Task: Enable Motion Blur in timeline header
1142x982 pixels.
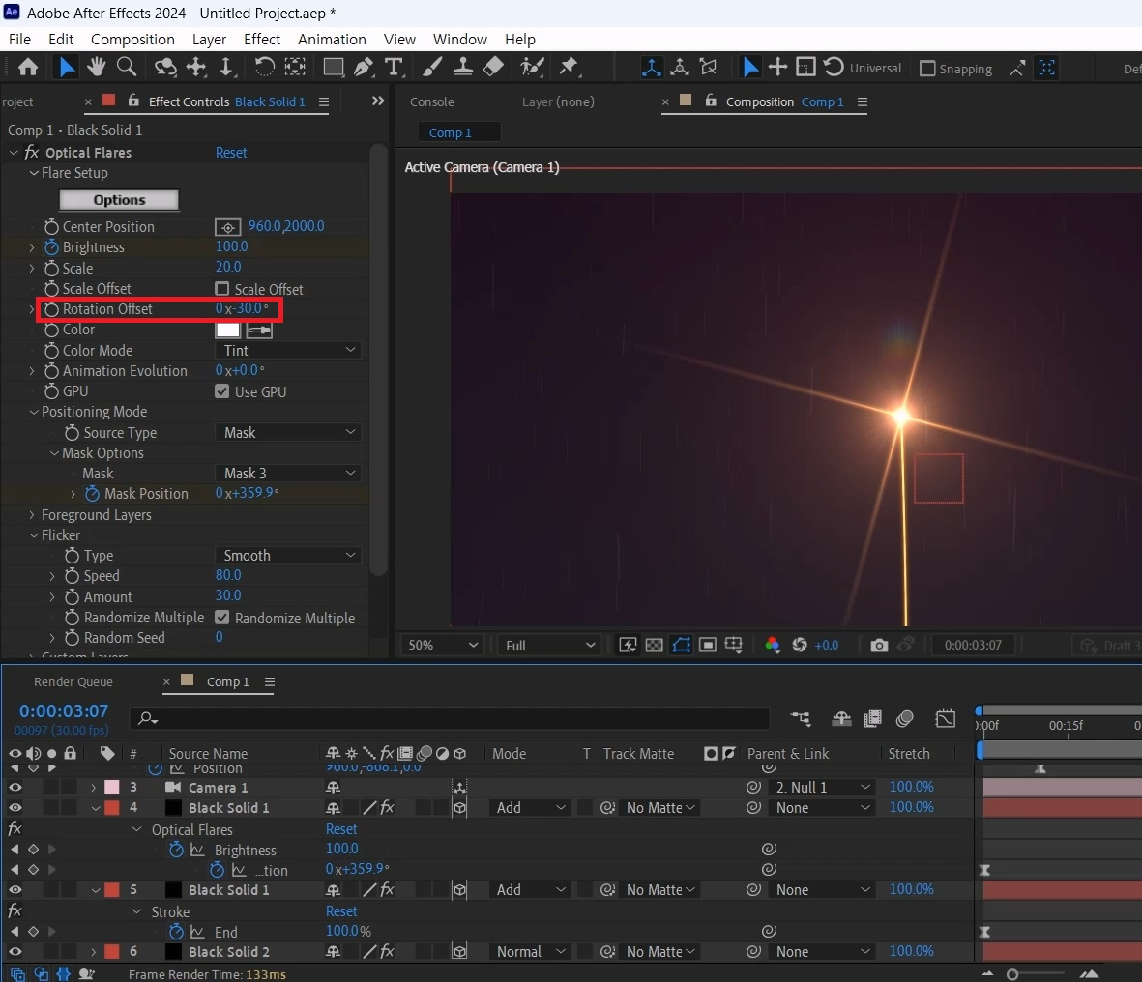Action: click(904, 719)
